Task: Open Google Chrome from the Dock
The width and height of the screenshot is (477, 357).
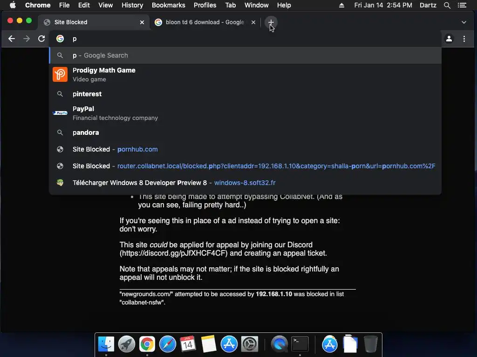Action: click(147, 344)
